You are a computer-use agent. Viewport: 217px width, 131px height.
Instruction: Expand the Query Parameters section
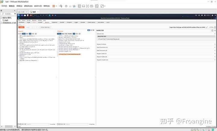point(156,47)
